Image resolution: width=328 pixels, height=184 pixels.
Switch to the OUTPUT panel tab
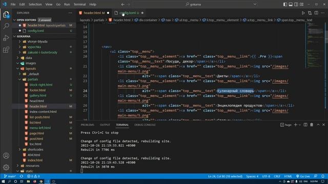coord(105,125)
